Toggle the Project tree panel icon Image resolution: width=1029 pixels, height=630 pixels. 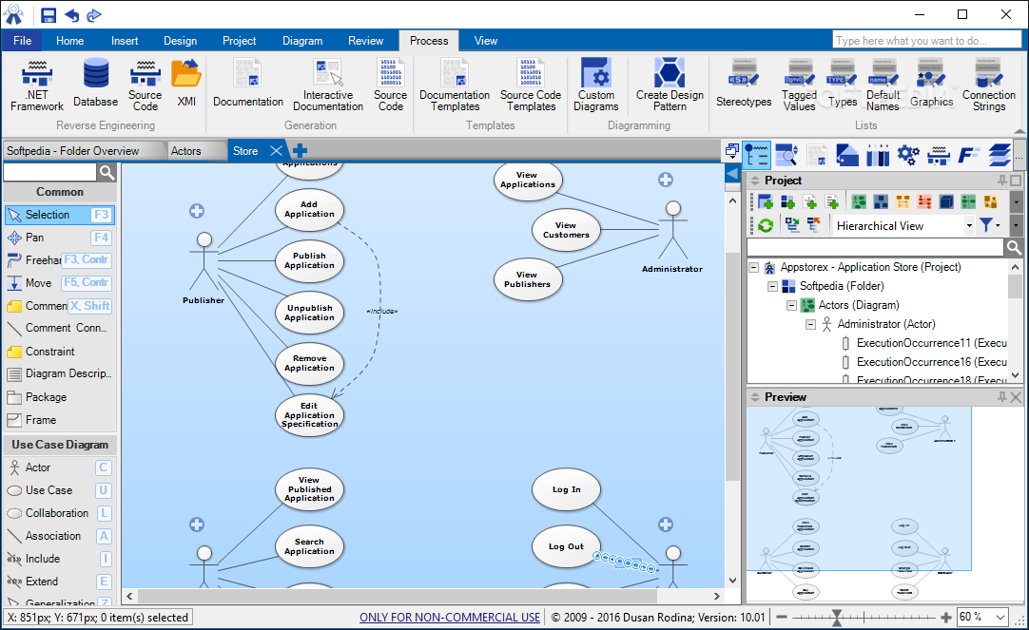tap(757, 155)
